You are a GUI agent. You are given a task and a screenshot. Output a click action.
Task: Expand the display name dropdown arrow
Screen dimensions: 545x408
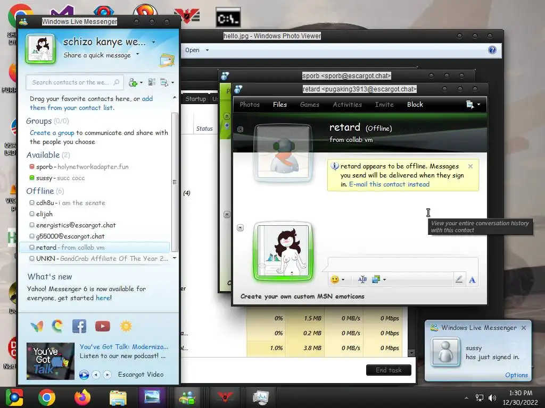[x=153, y=42]
